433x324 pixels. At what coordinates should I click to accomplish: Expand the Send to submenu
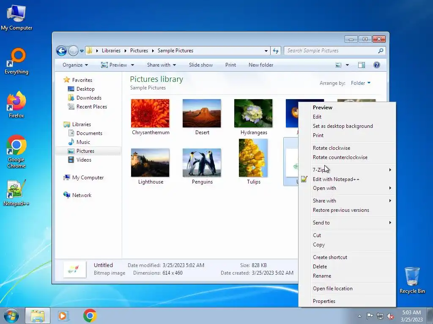(352, 223)
